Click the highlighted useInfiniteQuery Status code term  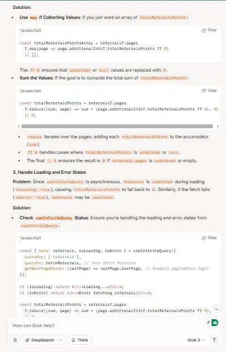click(x=54, y=218)
